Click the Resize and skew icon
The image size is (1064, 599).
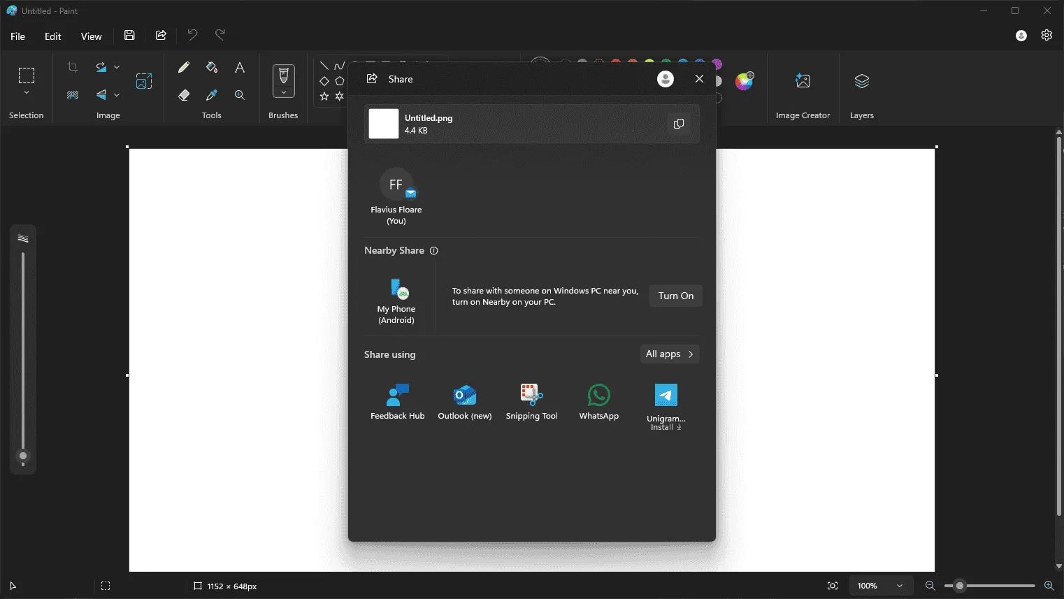(x=144, y=81)
